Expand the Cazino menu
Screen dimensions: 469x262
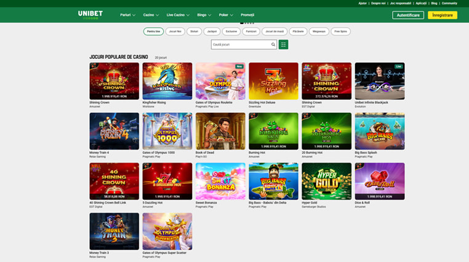tap(151, 15)
